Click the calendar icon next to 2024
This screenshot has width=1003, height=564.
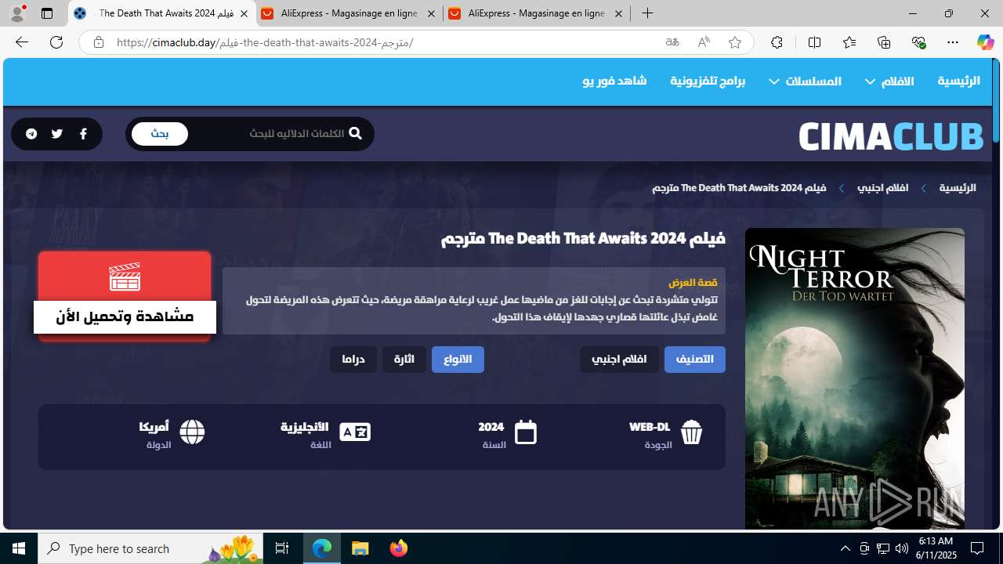[526, 432]
